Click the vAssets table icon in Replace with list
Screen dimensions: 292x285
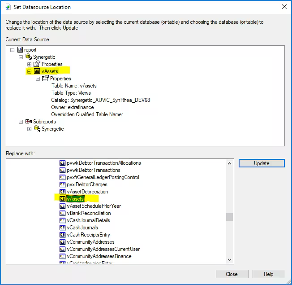[62, 199]
